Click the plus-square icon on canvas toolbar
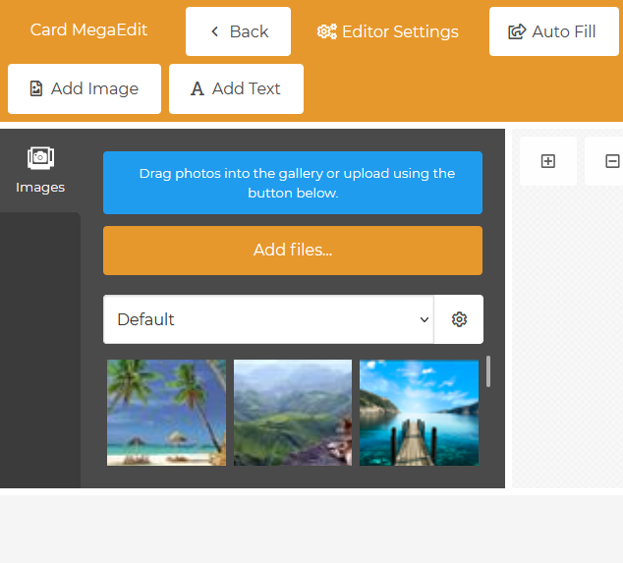 point(548,161)
